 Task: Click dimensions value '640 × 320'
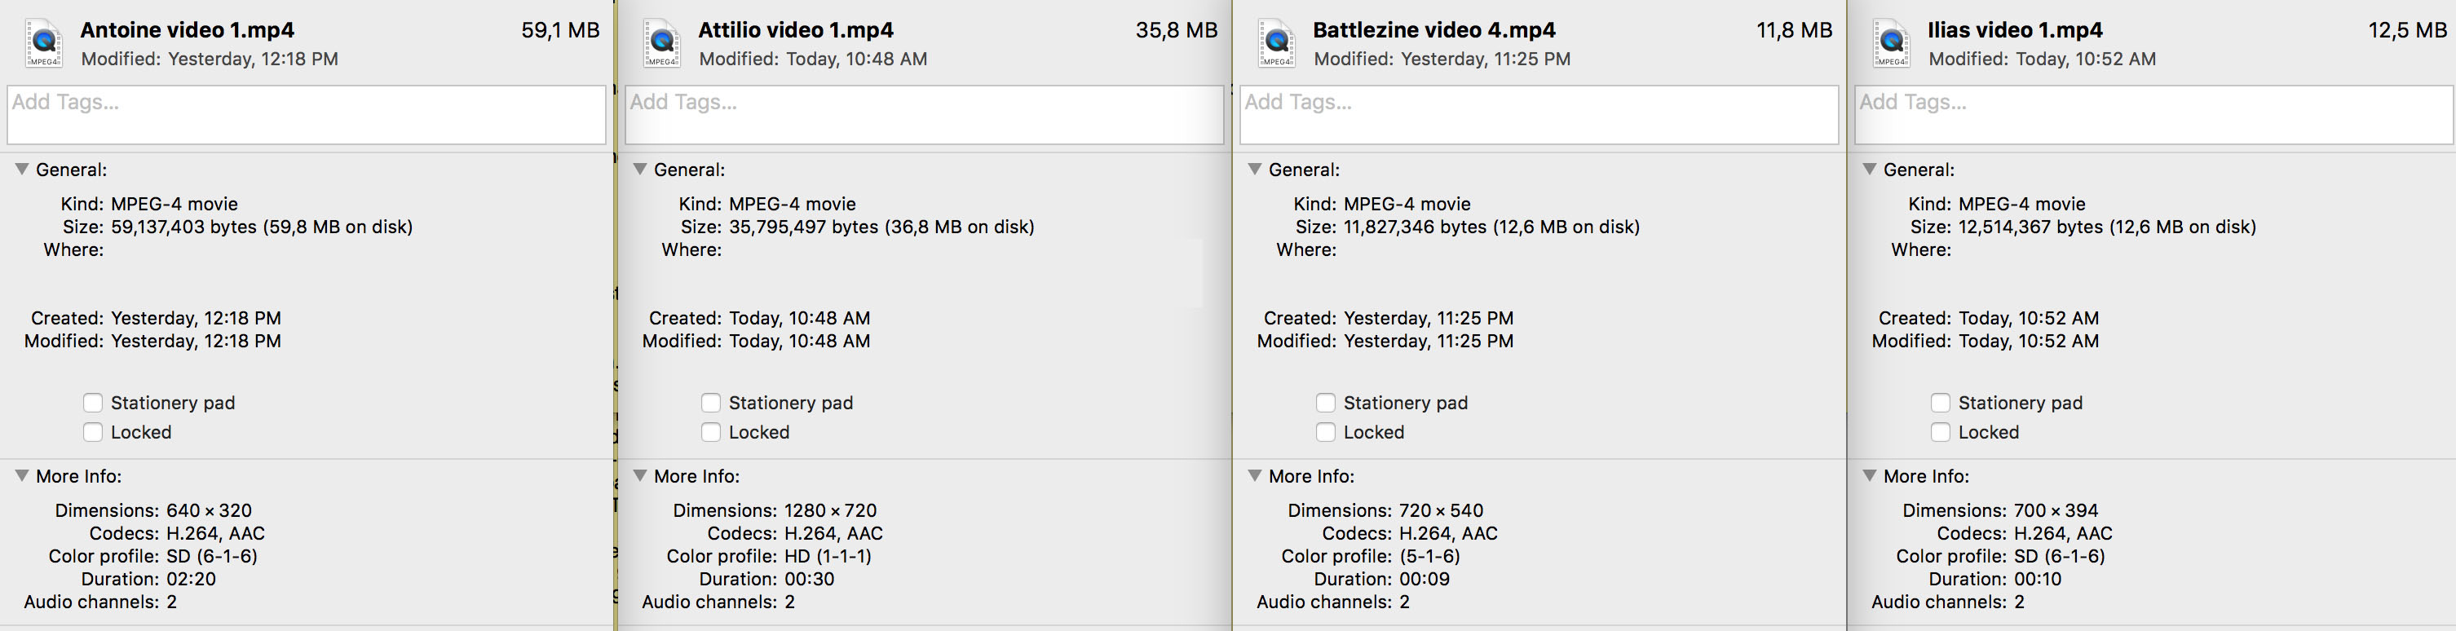[209, 511]
